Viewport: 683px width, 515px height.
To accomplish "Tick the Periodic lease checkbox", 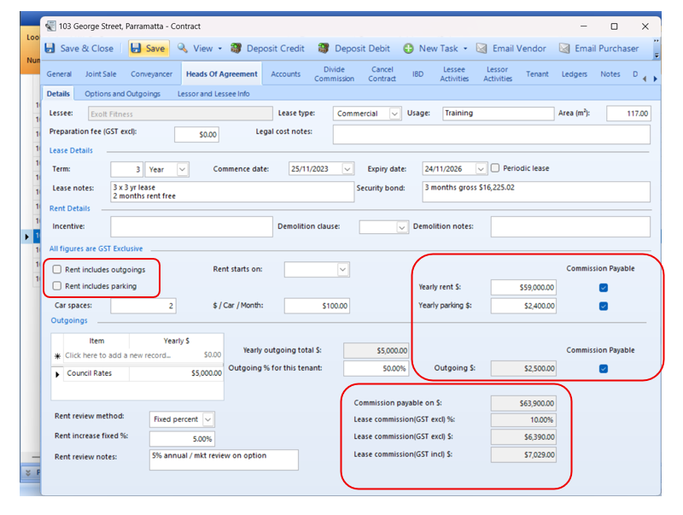I will click(x=495, y=168).
